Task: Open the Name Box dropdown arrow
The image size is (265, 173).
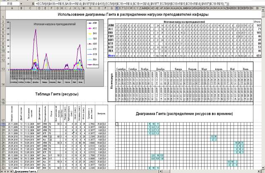Action: click(21, 4)
